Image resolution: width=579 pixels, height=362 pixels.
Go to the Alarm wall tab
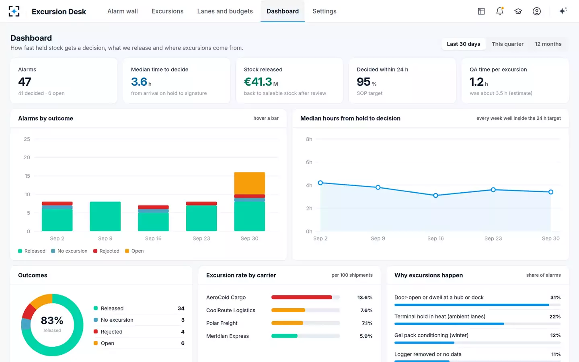pyautogui.click(x=123, y=11)
